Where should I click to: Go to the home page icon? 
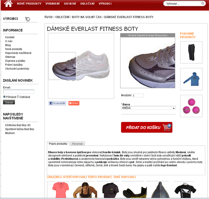pyautogui.click(x=8, y=3)
